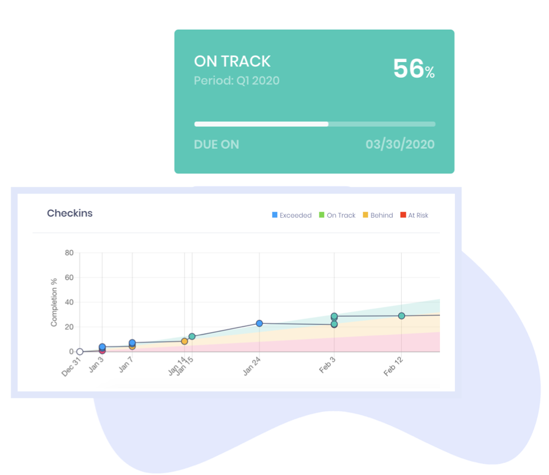Click the white progress bar in the card
Viewport: 549px width, 475px height.
tap(261, 124)
